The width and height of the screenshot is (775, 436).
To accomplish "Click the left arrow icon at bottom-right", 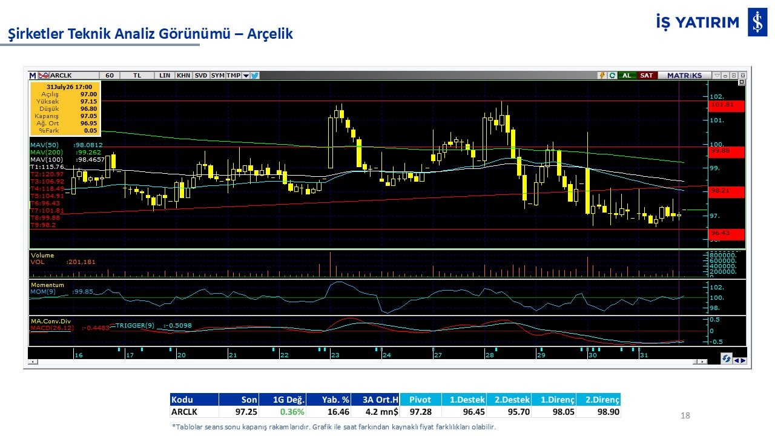I will point(736,360).
